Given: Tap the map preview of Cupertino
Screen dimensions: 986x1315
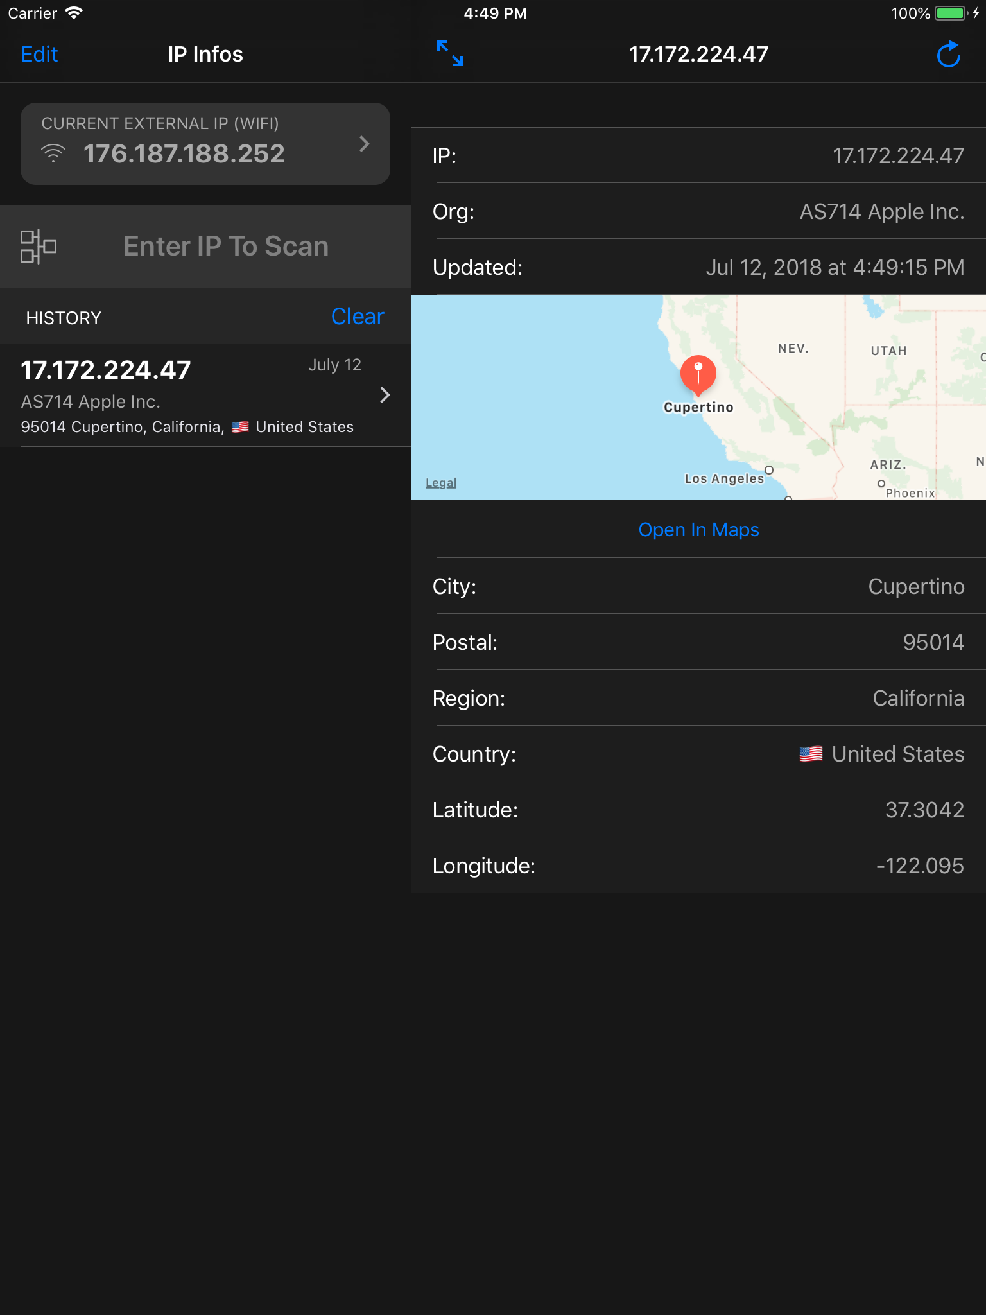Looking at the screenshot, I should 698,397.
